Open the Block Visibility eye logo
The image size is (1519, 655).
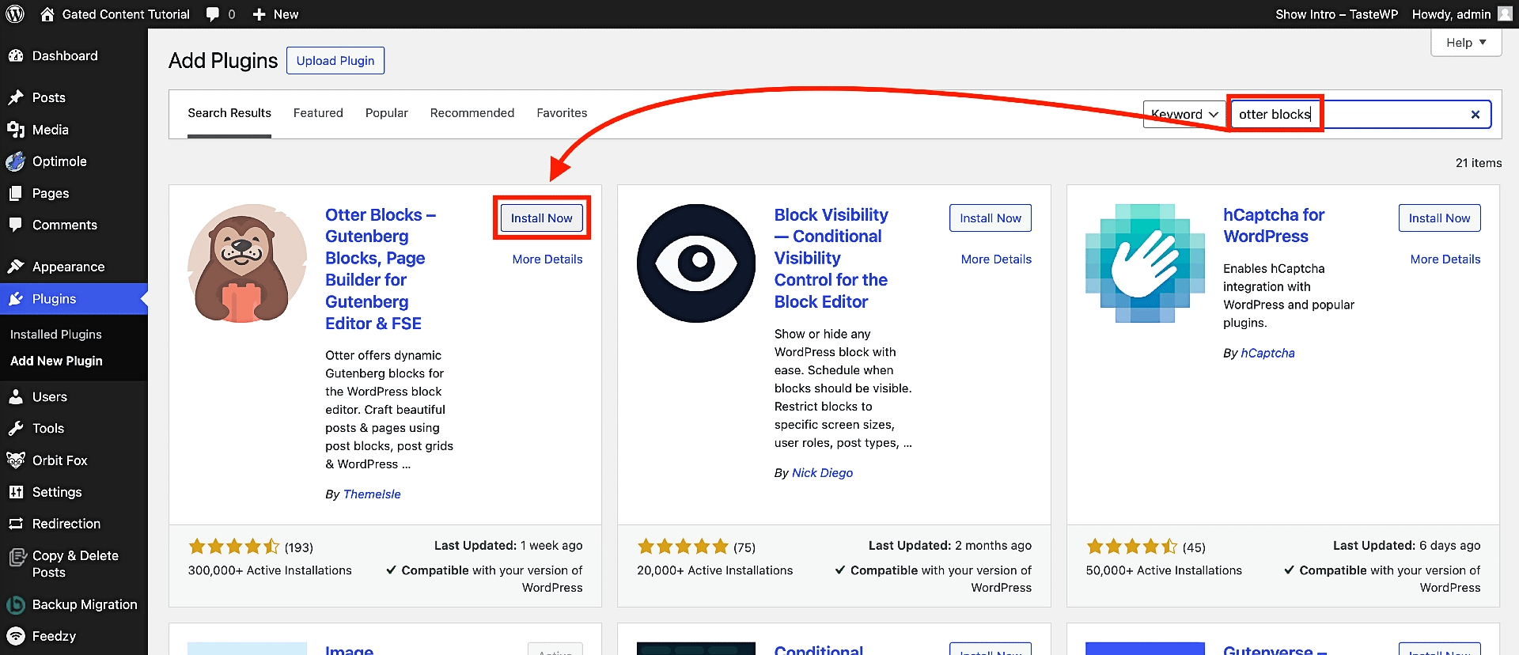(696, 263)
